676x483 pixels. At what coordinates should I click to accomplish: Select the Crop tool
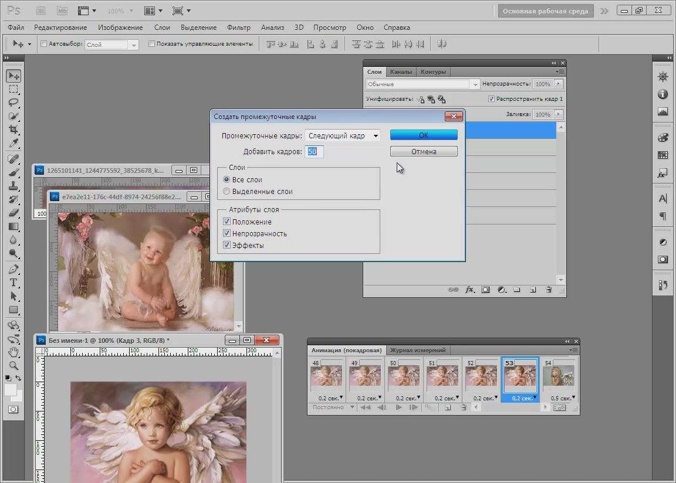tap(13, 130)
